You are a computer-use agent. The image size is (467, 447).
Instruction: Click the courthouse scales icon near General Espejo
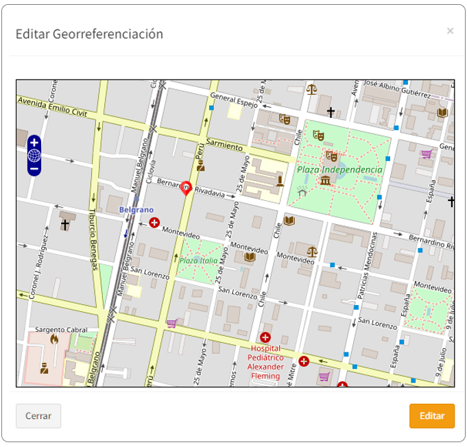312,89
